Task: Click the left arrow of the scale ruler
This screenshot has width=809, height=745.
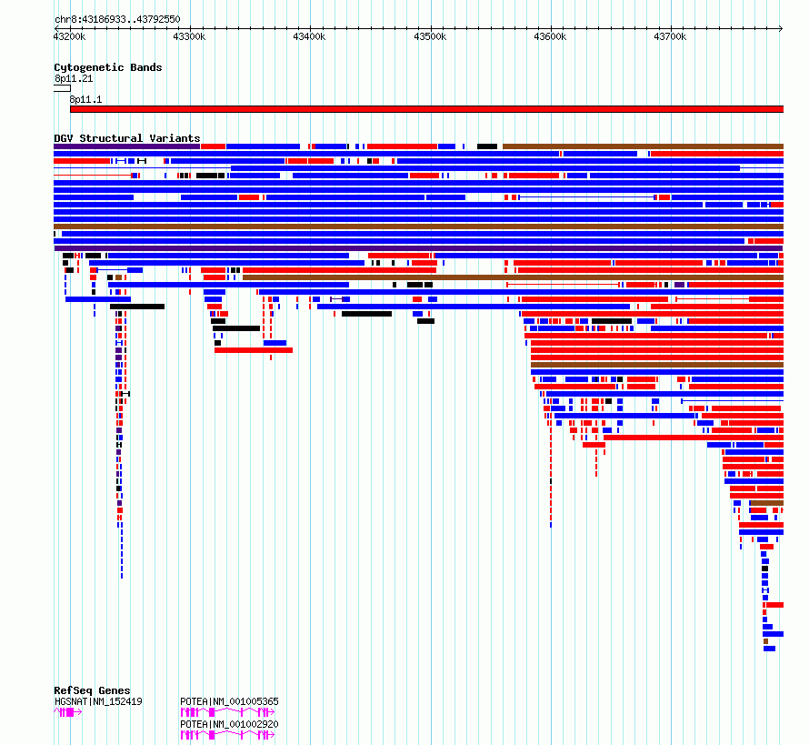Action: coord(55,29)
